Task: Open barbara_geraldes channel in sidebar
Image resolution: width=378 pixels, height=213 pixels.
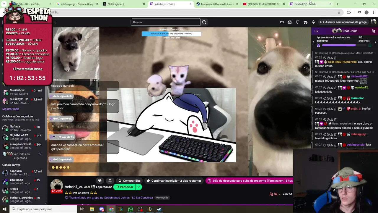Action: pos(23,199)
